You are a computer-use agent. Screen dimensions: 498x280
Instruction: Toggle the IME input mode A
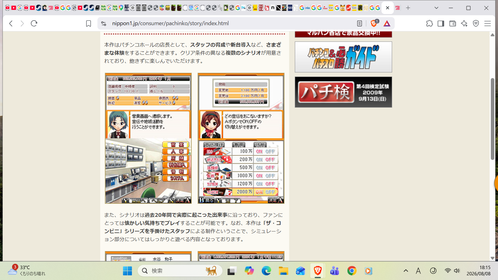[418, 271]
